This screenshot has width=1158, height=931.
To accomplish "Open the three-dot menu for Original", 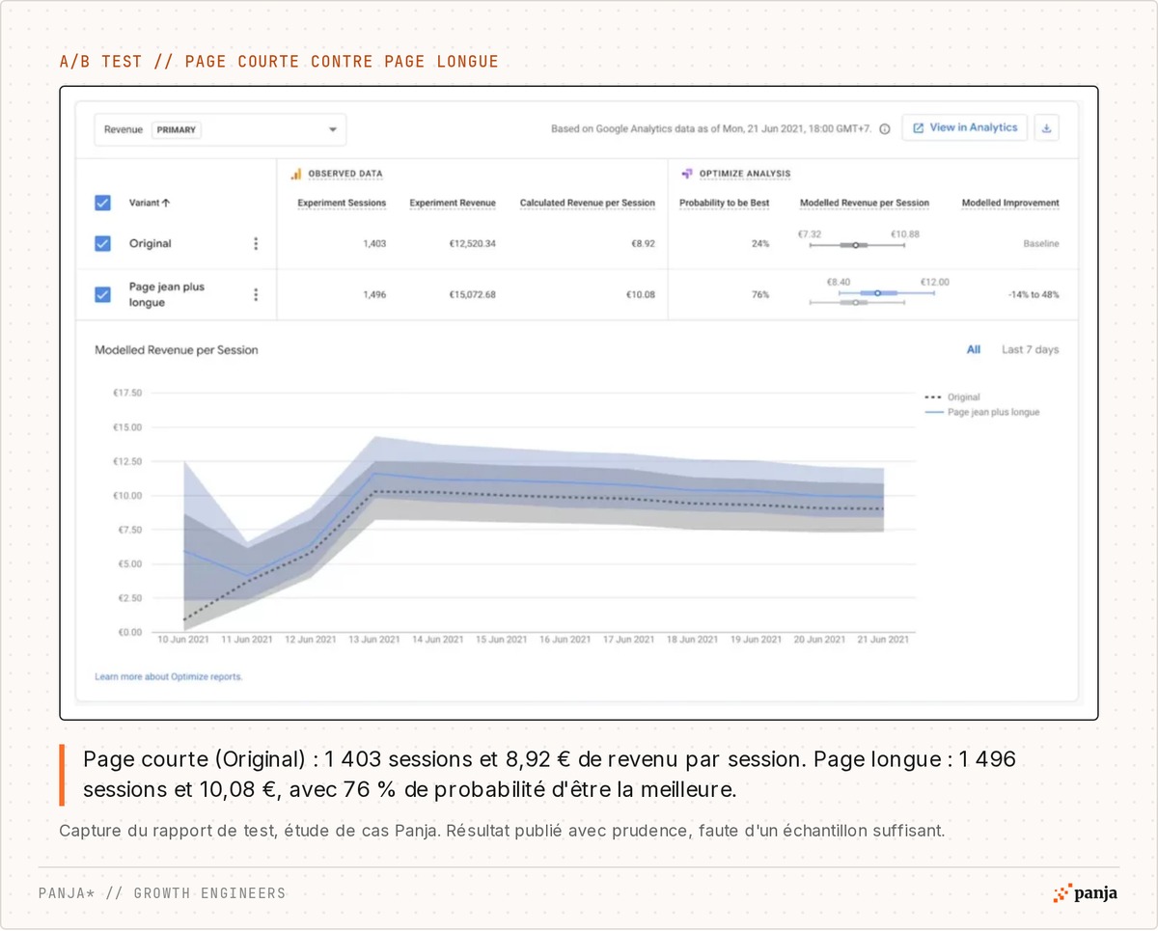I will (256, 244).
